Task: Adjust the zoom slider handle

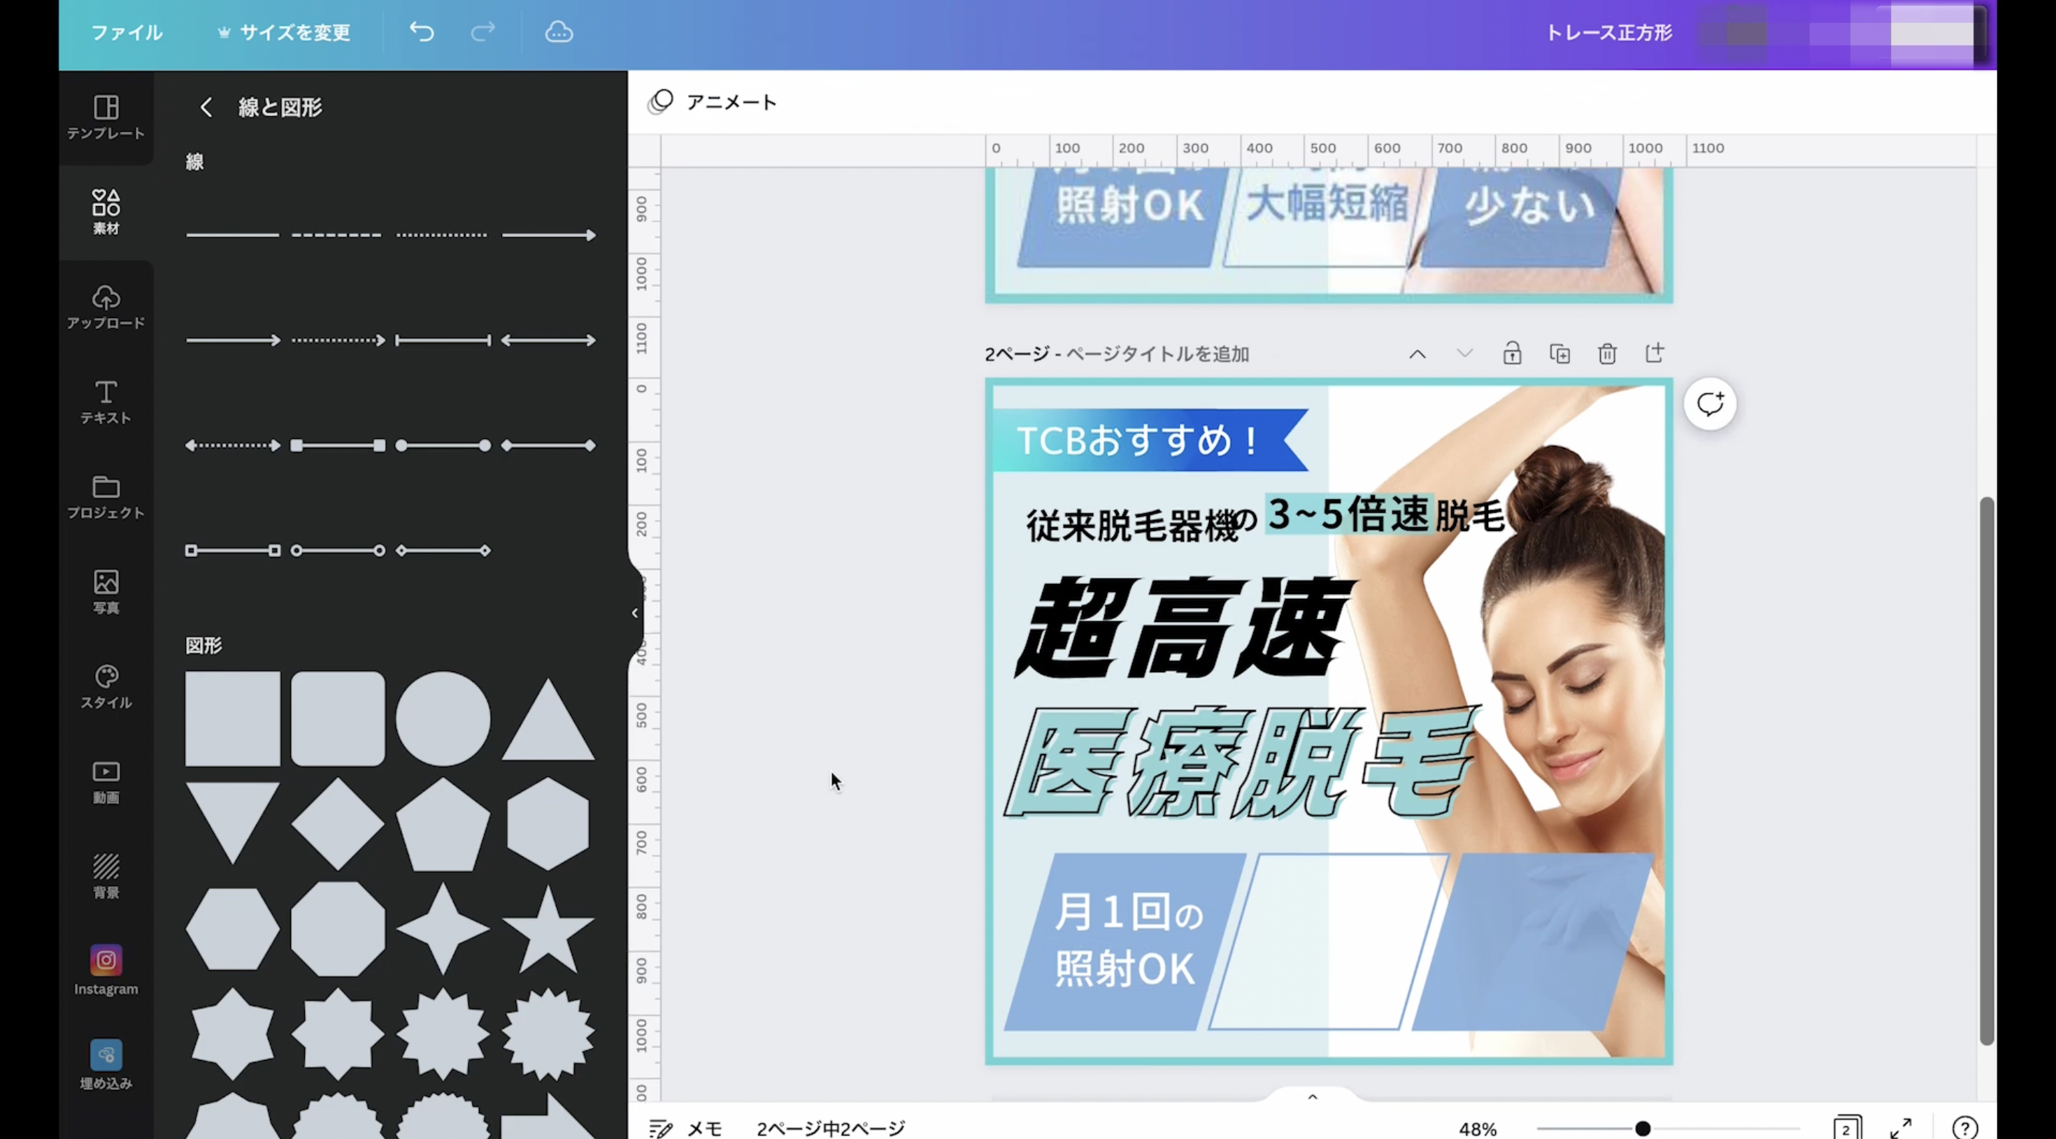Action: tap(1643, 1128)
